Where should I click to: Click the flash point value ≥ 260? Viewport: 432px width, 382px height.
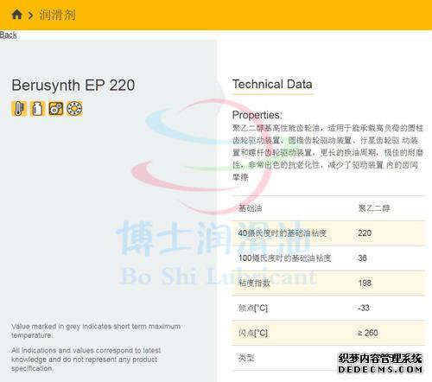pos(368,333)
